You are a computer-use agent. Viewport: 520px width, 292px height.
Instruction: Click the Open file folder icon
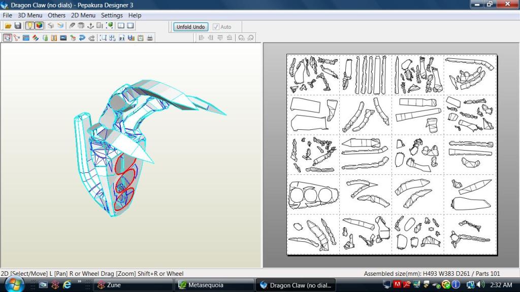(x=8, y=25)
